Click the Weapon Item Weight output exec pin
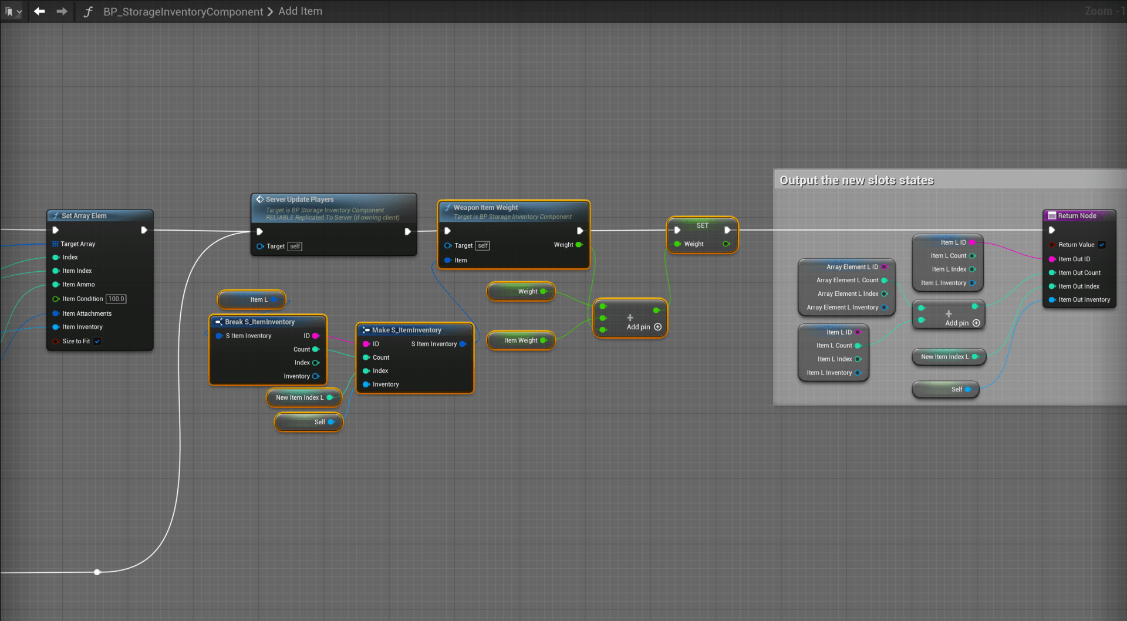 [580, 231]
